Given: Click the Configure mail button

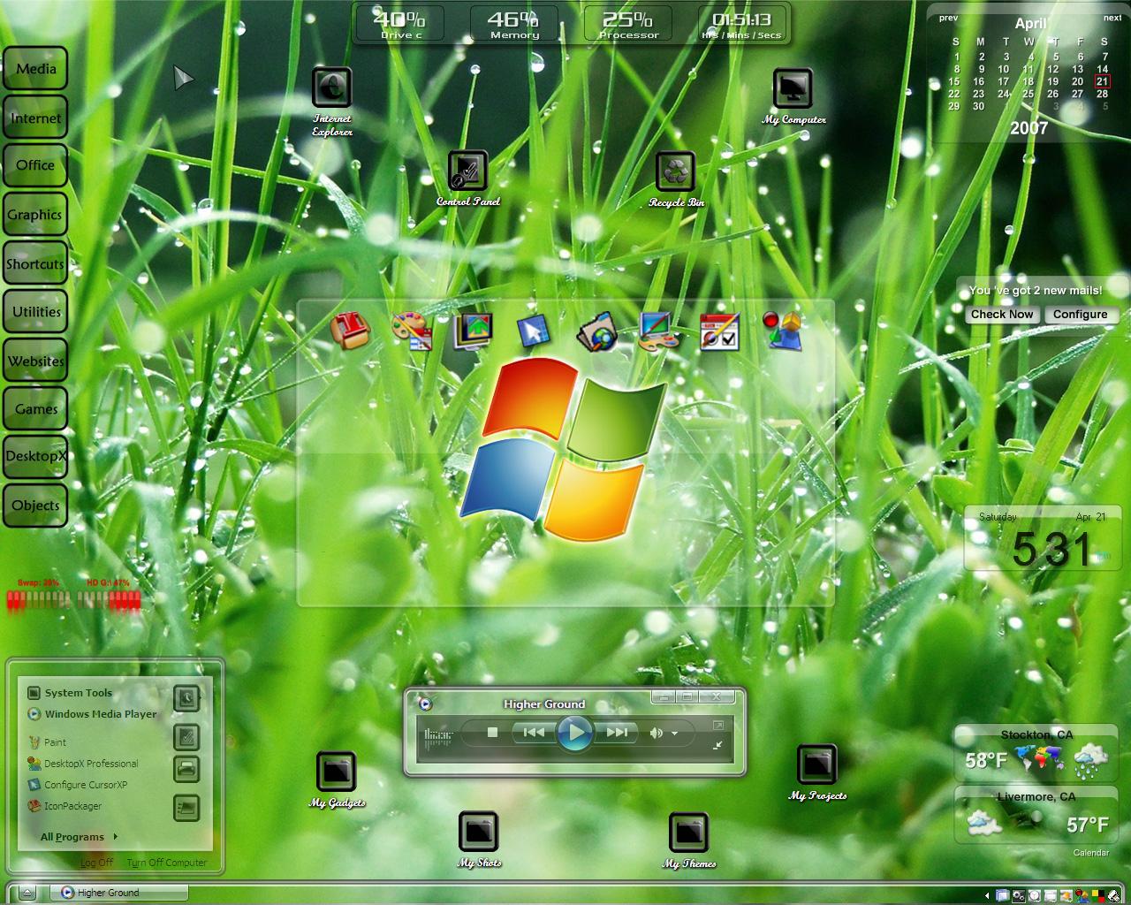Looking at the screenshot, I should point(1080,315).
